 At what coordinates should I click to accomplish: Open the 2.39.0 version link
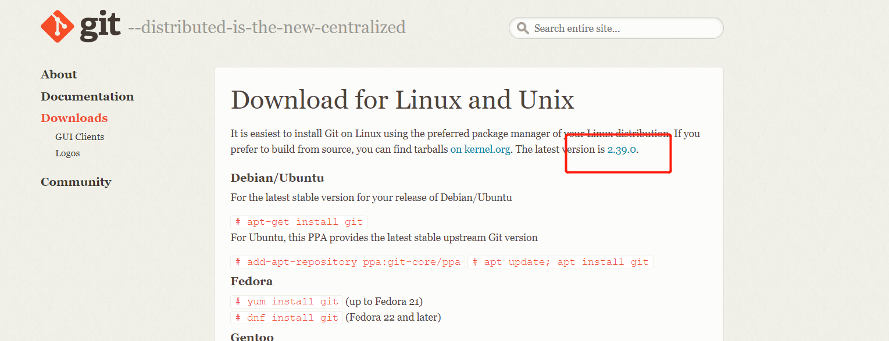pos(622,149)
